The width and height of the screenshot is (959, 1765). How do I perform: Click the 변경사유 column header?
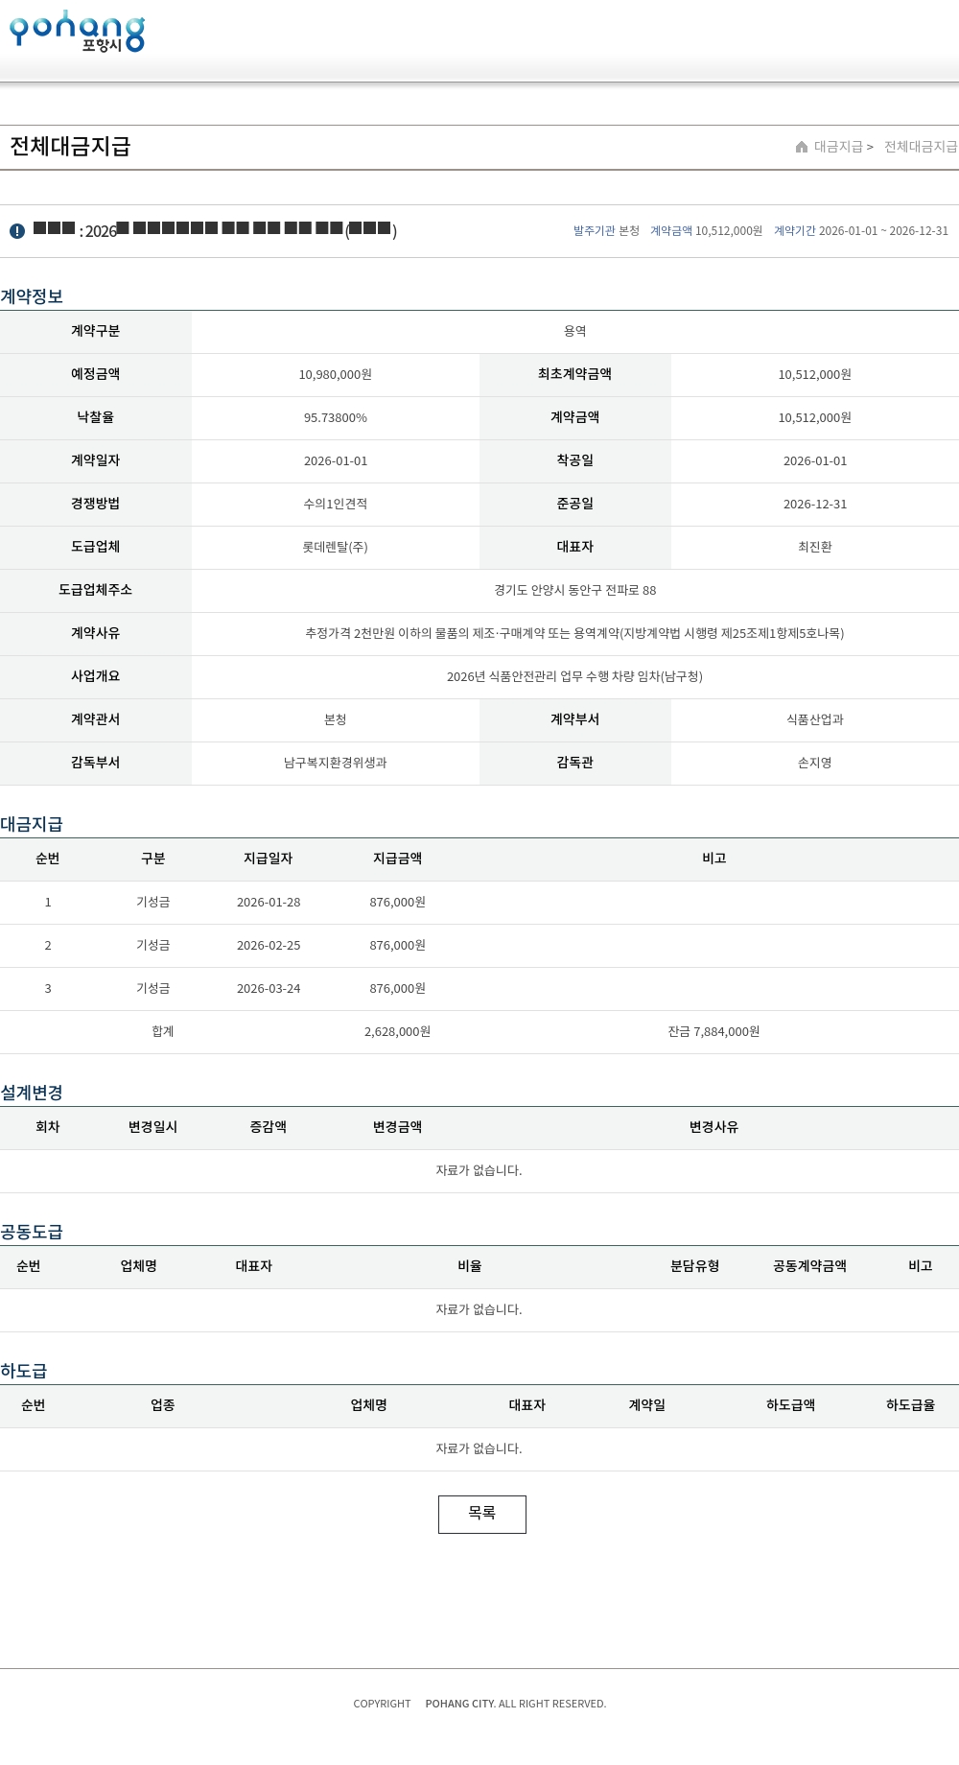point(713,1127)
